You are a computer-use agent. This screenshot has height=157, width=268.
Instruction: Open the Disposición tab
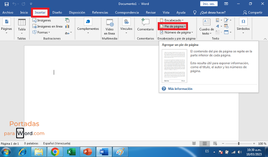click(x=77, y=13)
